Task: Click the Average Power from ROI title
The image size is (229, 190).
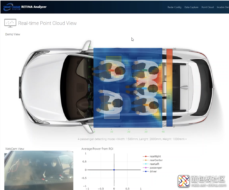Action: [97, 149]
